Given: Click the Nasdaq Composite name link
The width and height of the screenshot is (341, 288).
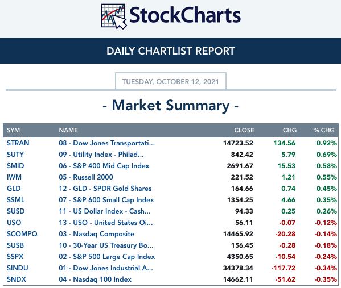Looking at the screenshot, I should point(96,233).
